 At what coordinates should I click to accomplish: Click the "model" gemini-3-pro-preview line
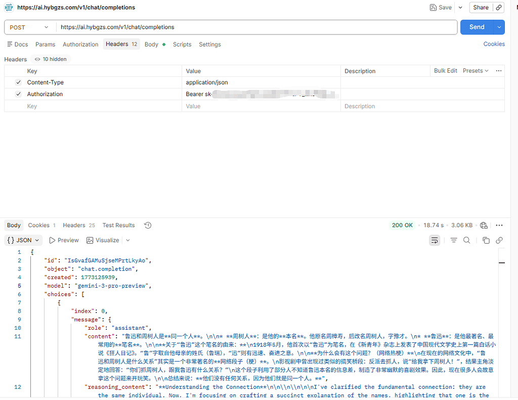click(x=98, y=286)
